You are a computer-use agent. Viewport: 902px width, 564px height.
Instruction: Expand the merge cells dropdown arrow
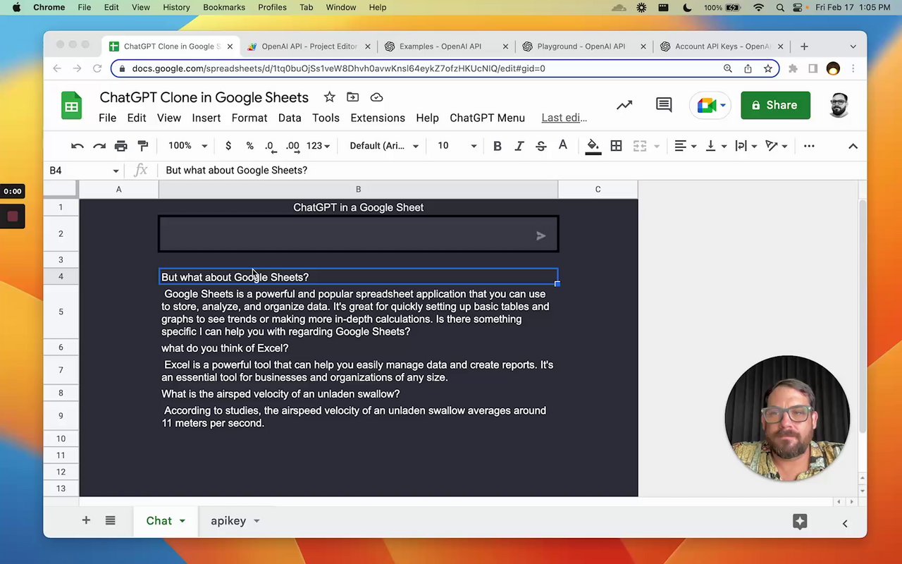[657, 146]
